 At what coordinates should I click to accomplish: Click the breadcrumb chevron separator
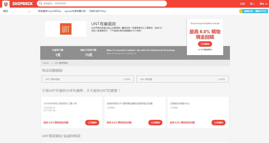(51, 63)
